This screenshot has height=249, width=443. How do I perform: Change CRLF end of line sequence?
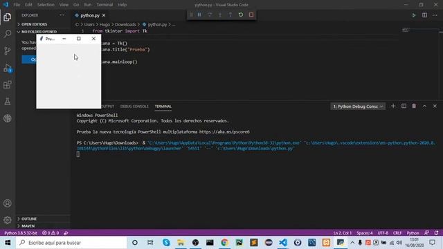point(397,233)
